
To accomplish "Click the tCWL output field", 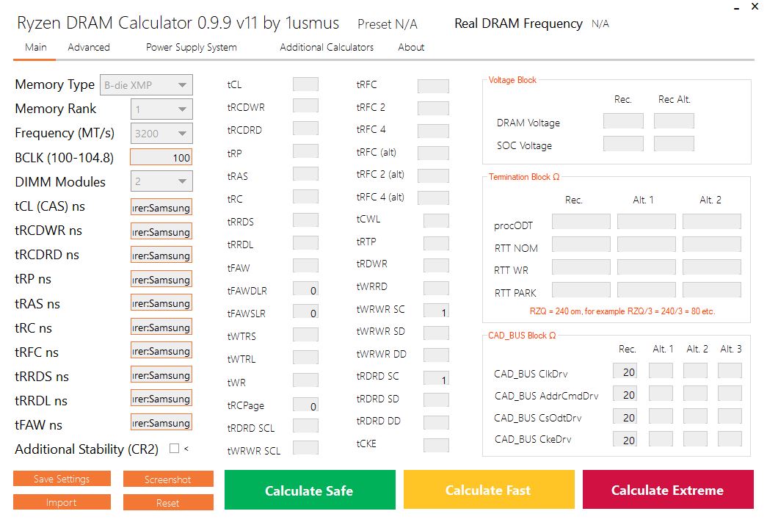I will 436,220.
